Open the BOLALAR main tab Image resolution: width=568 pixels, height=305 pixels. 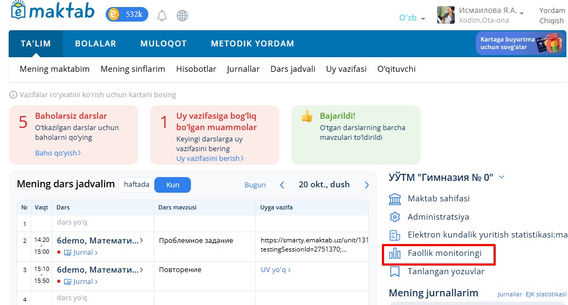pos(95,44)
